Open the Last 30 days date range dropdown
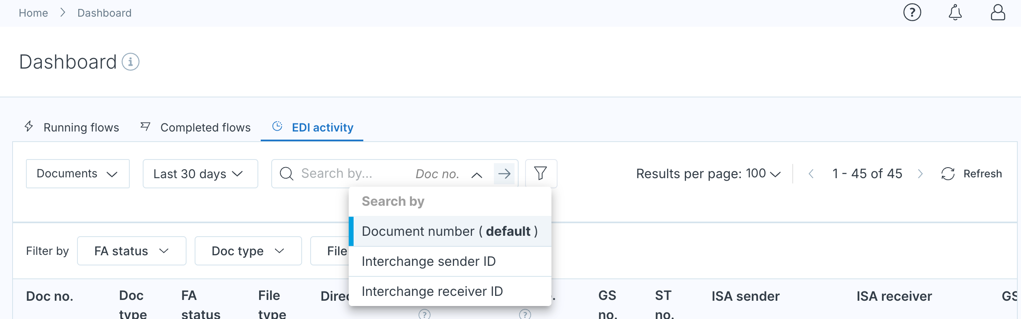1021x319 pixels. pos(200,174)
